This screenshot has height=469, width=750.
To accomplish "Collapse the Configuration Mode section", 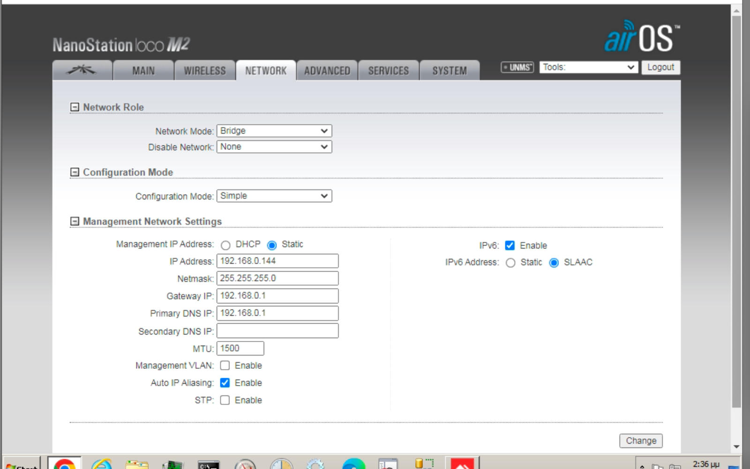I will (x=75, y=172).
